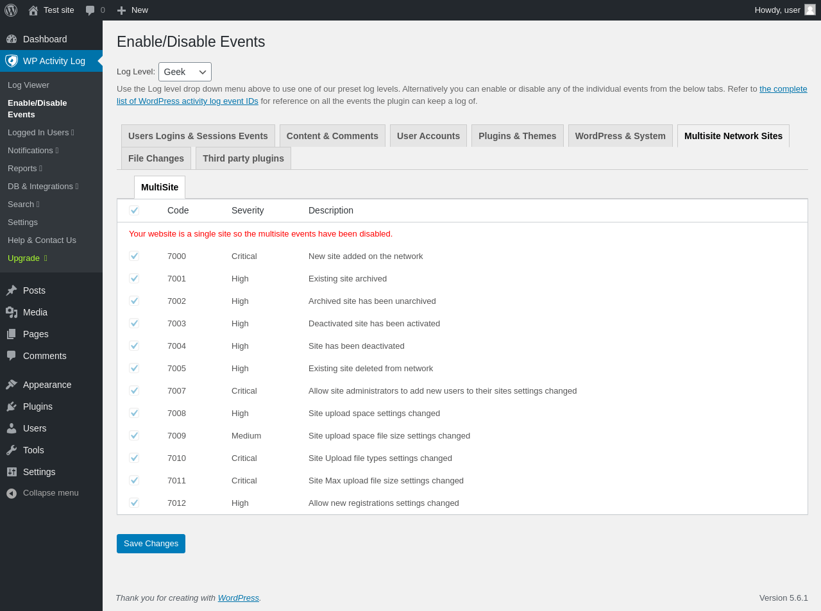Image resolution: width=821 pixels, height=611 pixels.
Task: Uncheck event 7009 checkbox
Action: pyautogui.click(x=134, y=435)
